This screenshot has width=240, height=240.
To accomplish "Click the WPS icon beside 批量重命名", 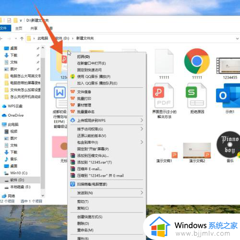I will [x=72, y=111].
